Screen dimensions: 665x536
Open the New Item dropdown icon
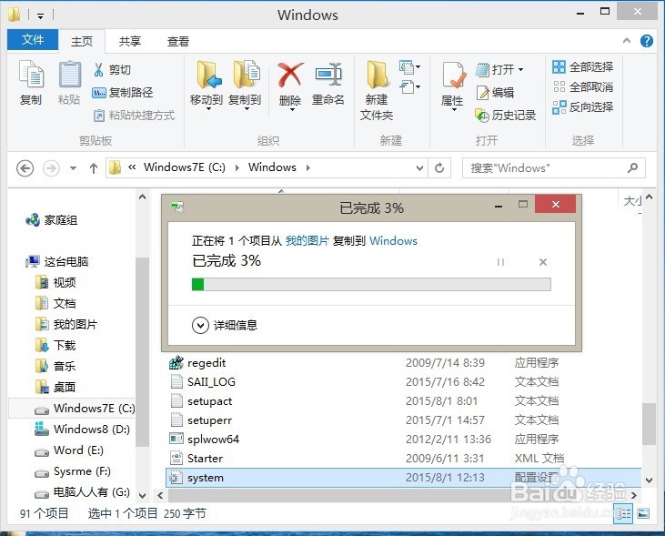point(409,67)
